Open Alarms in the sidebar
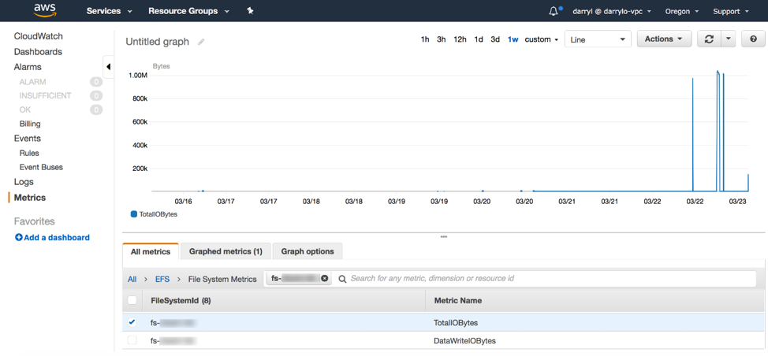The height and width of the screenshot is (356, 768). [28, 67]
